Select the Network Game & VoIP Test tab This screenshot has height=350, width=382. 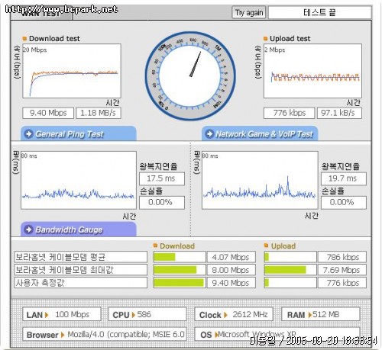pos(260,133)
